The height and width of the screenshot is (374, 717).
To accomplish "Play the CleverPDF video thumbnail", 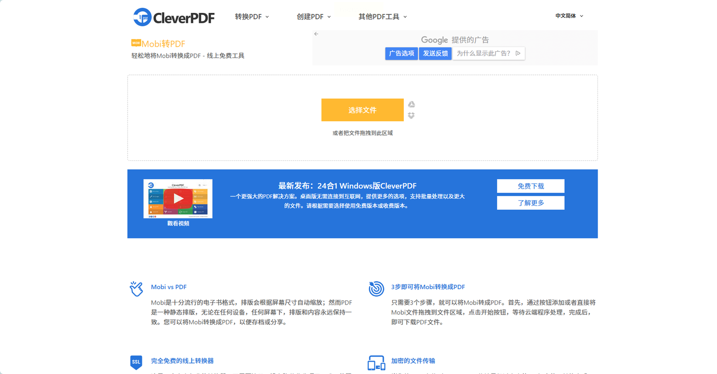I will (x=178, y=199).
